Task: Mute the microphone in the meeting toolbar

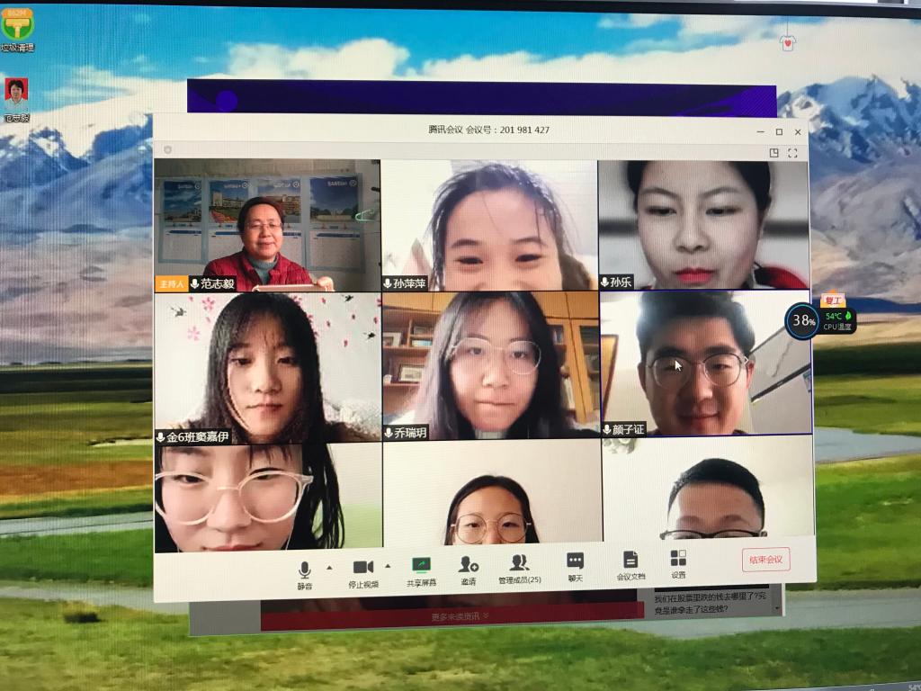Action: [305, 570]
